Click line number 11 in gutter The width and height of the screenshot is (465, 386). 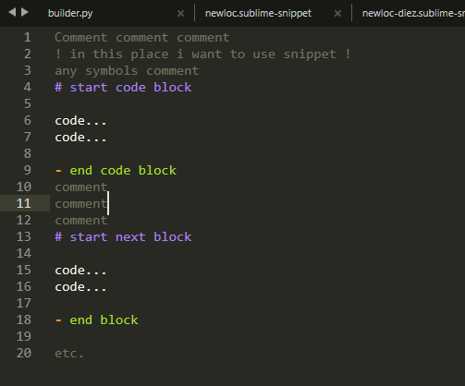[24, 203]
